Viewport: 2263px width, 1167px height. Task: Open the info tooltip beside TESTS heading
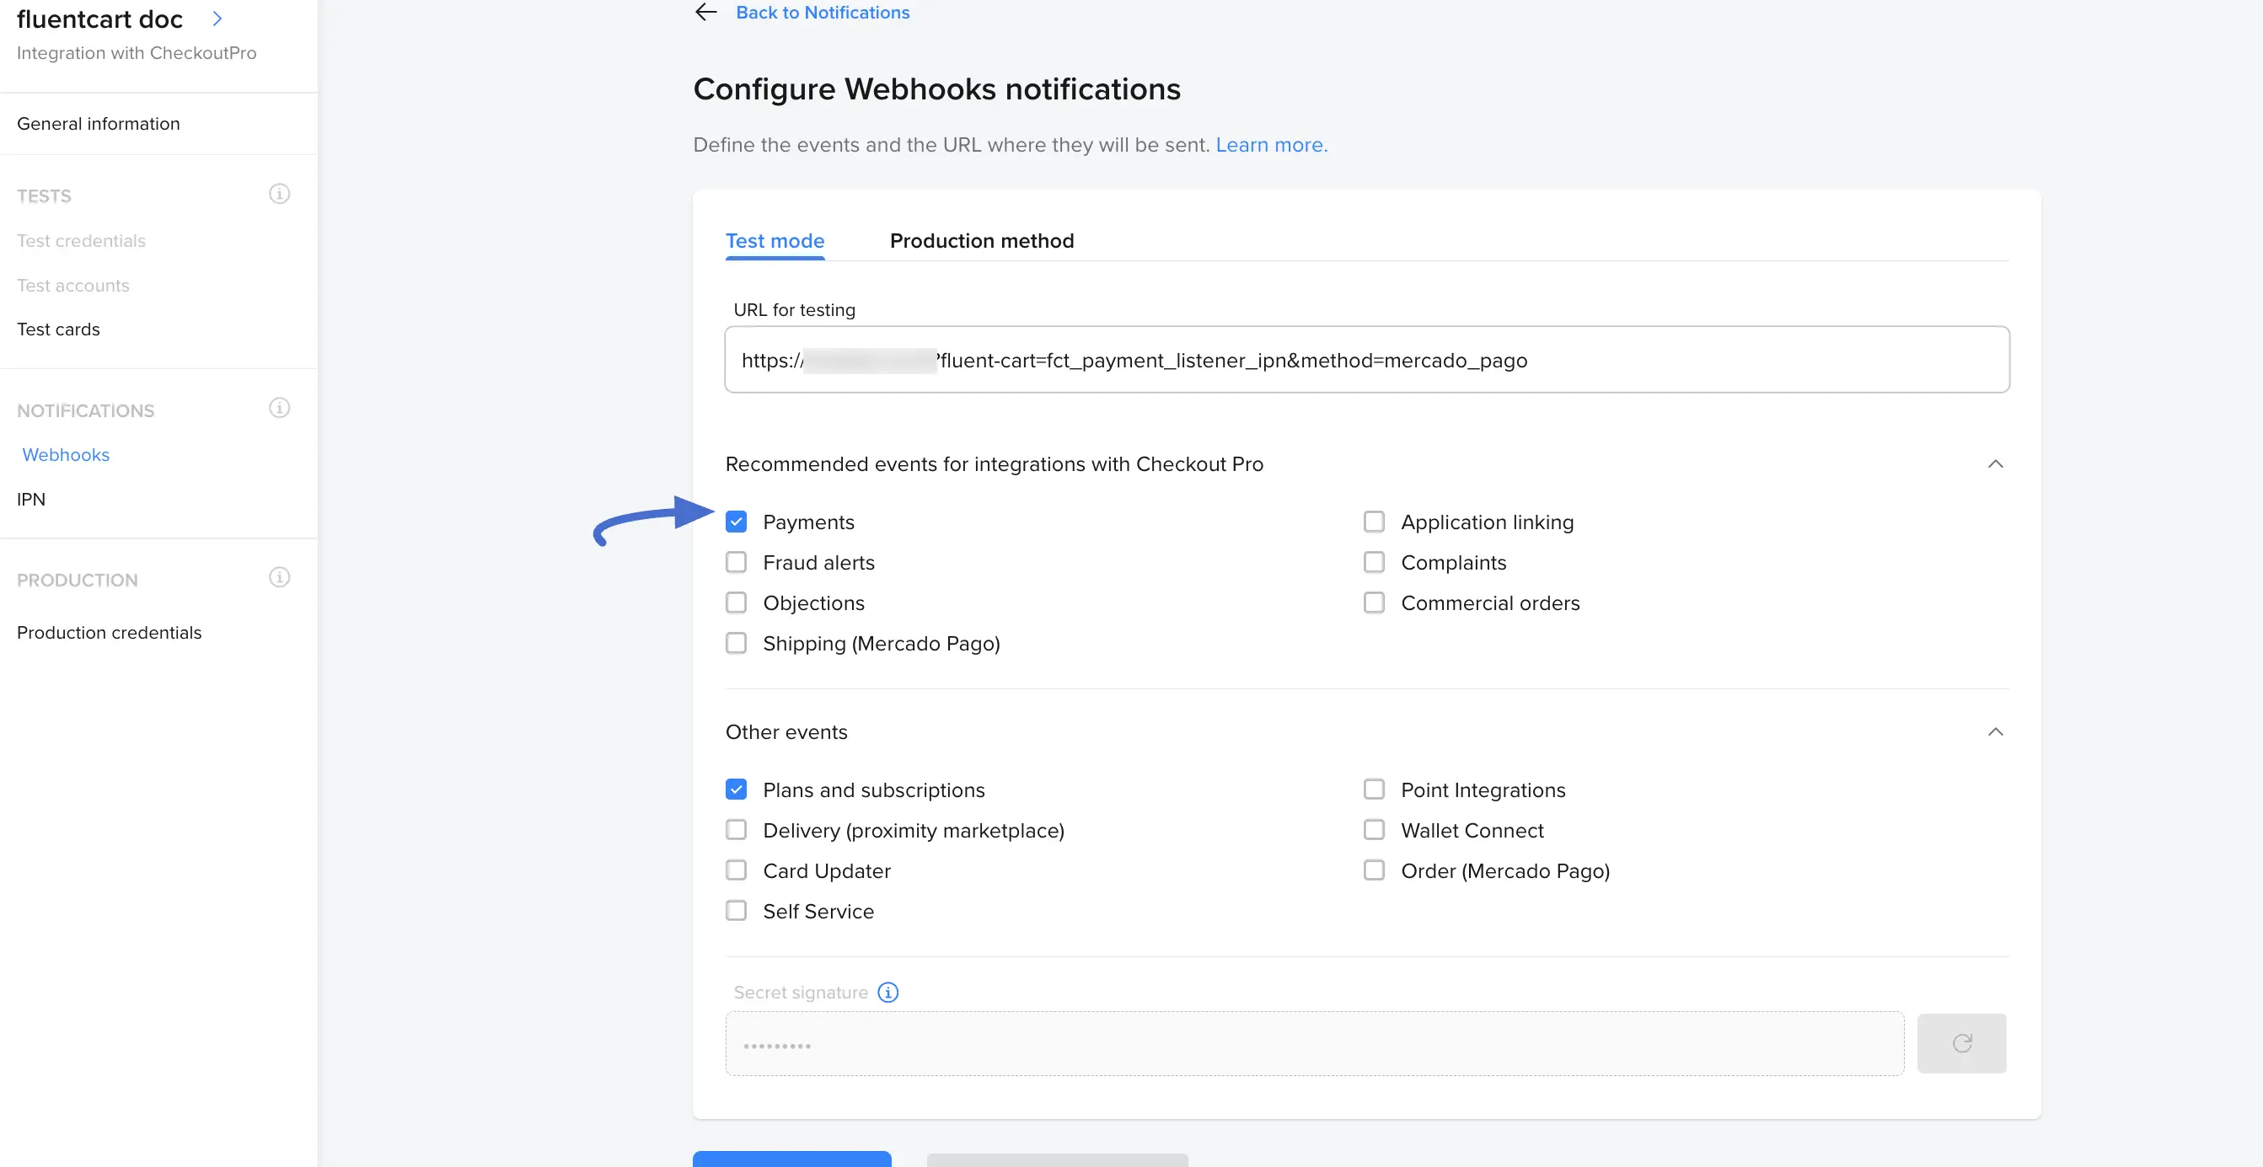pos(278,193)
